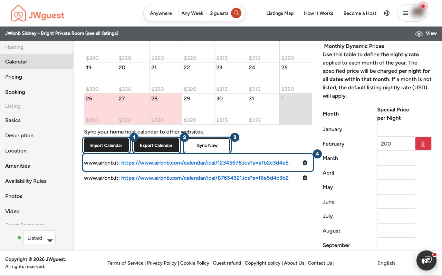Open Description in the sidebar

(37, 136)
